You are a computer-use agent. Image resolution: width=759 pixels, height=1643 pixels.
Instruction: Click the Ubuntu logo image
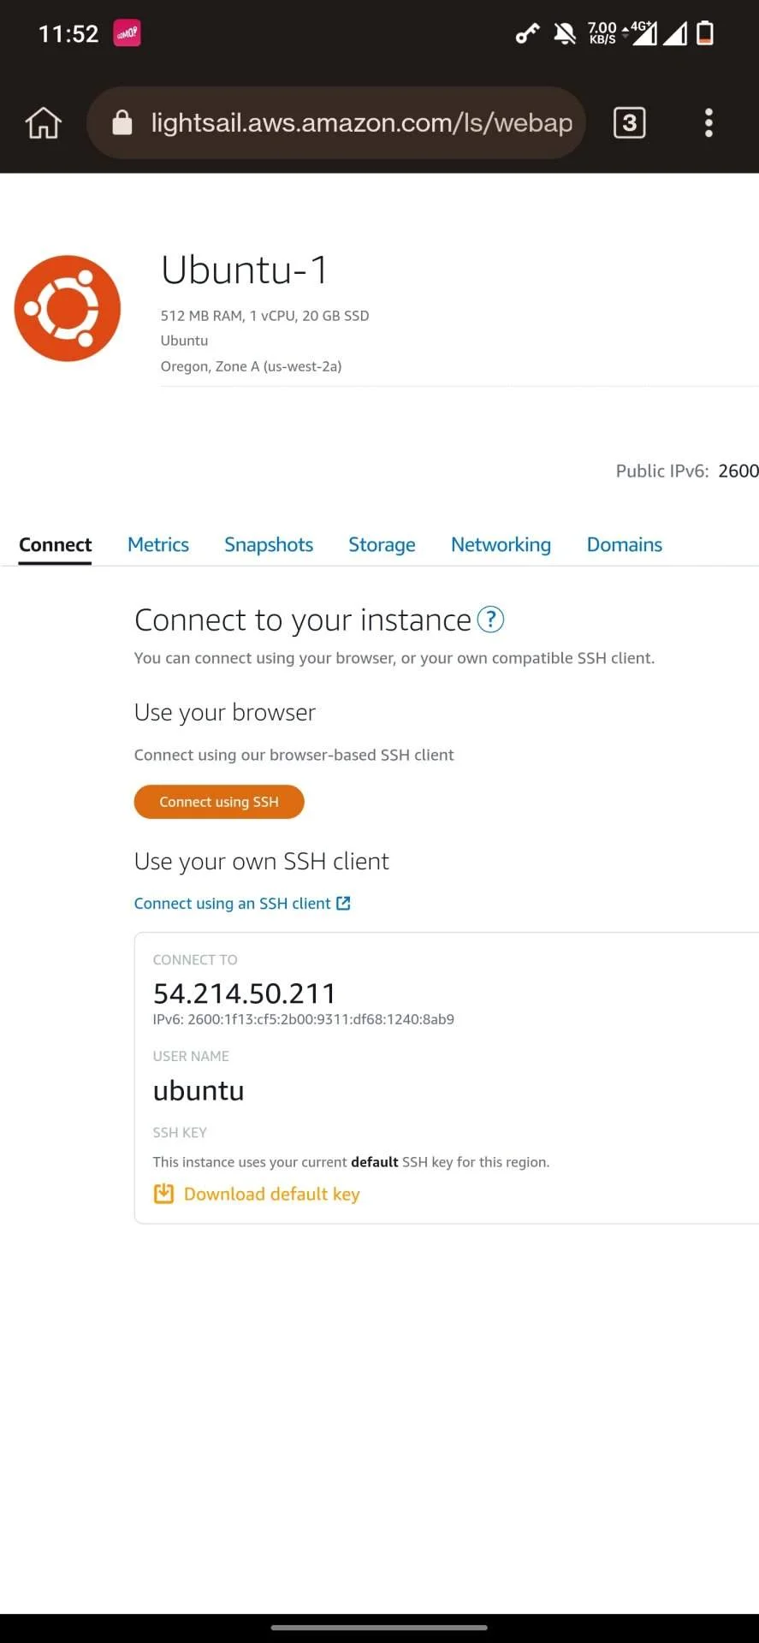coord(68,308)
